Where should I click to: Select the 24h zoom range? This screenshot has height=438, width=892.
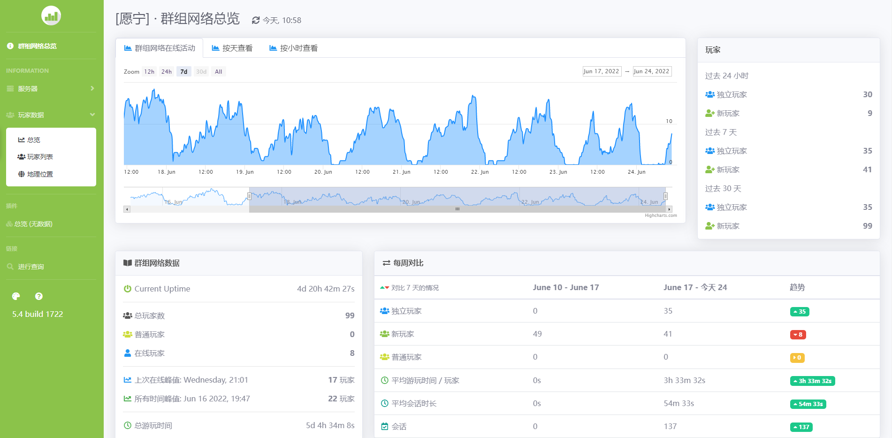click(167, 72)
